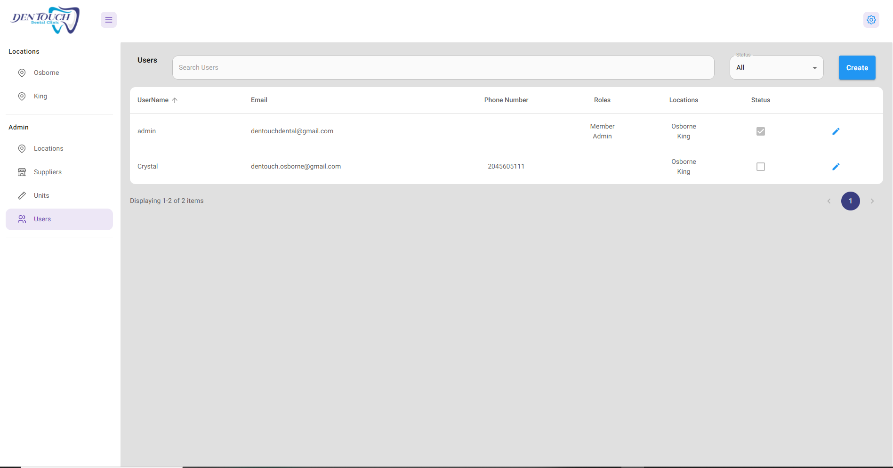Click dentouchdental@gmail.com email cell
Screen dimensions: 893x468
click(292, 131)
